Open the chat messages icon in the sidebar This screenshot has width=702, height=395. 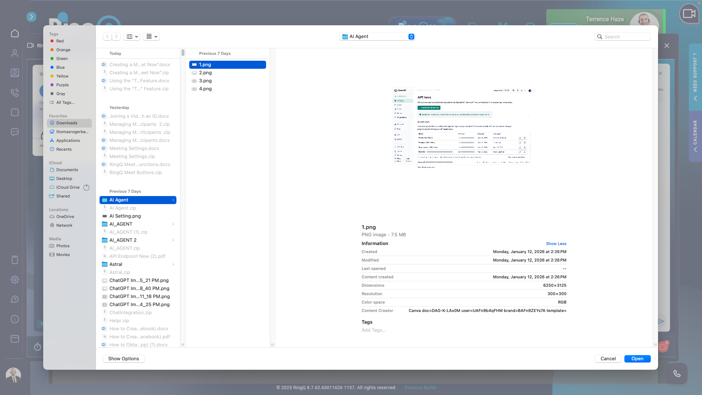click(x=15, y=132)
